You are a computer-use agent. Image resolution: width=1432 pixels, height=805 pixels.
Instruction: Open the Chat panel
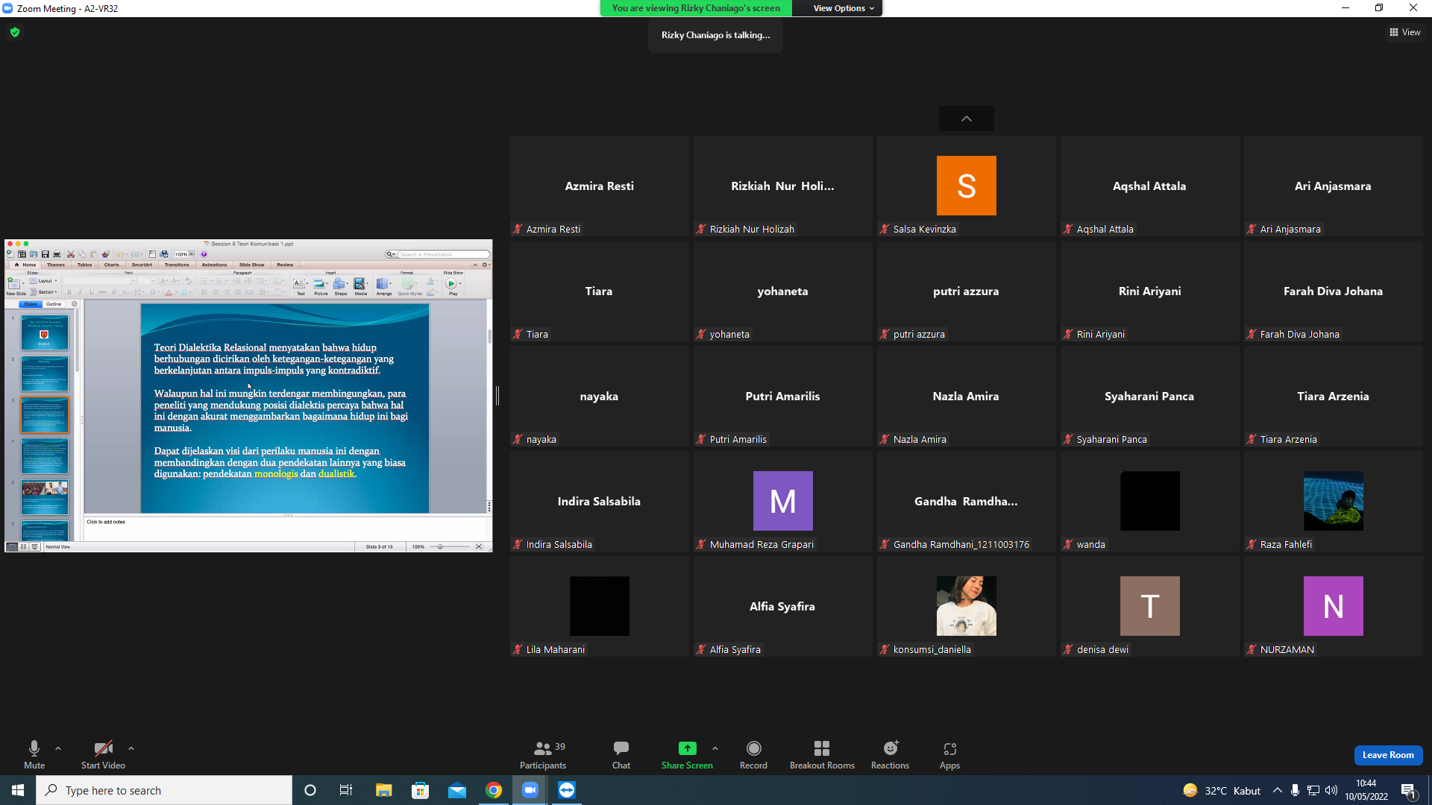tap(621, 755)
